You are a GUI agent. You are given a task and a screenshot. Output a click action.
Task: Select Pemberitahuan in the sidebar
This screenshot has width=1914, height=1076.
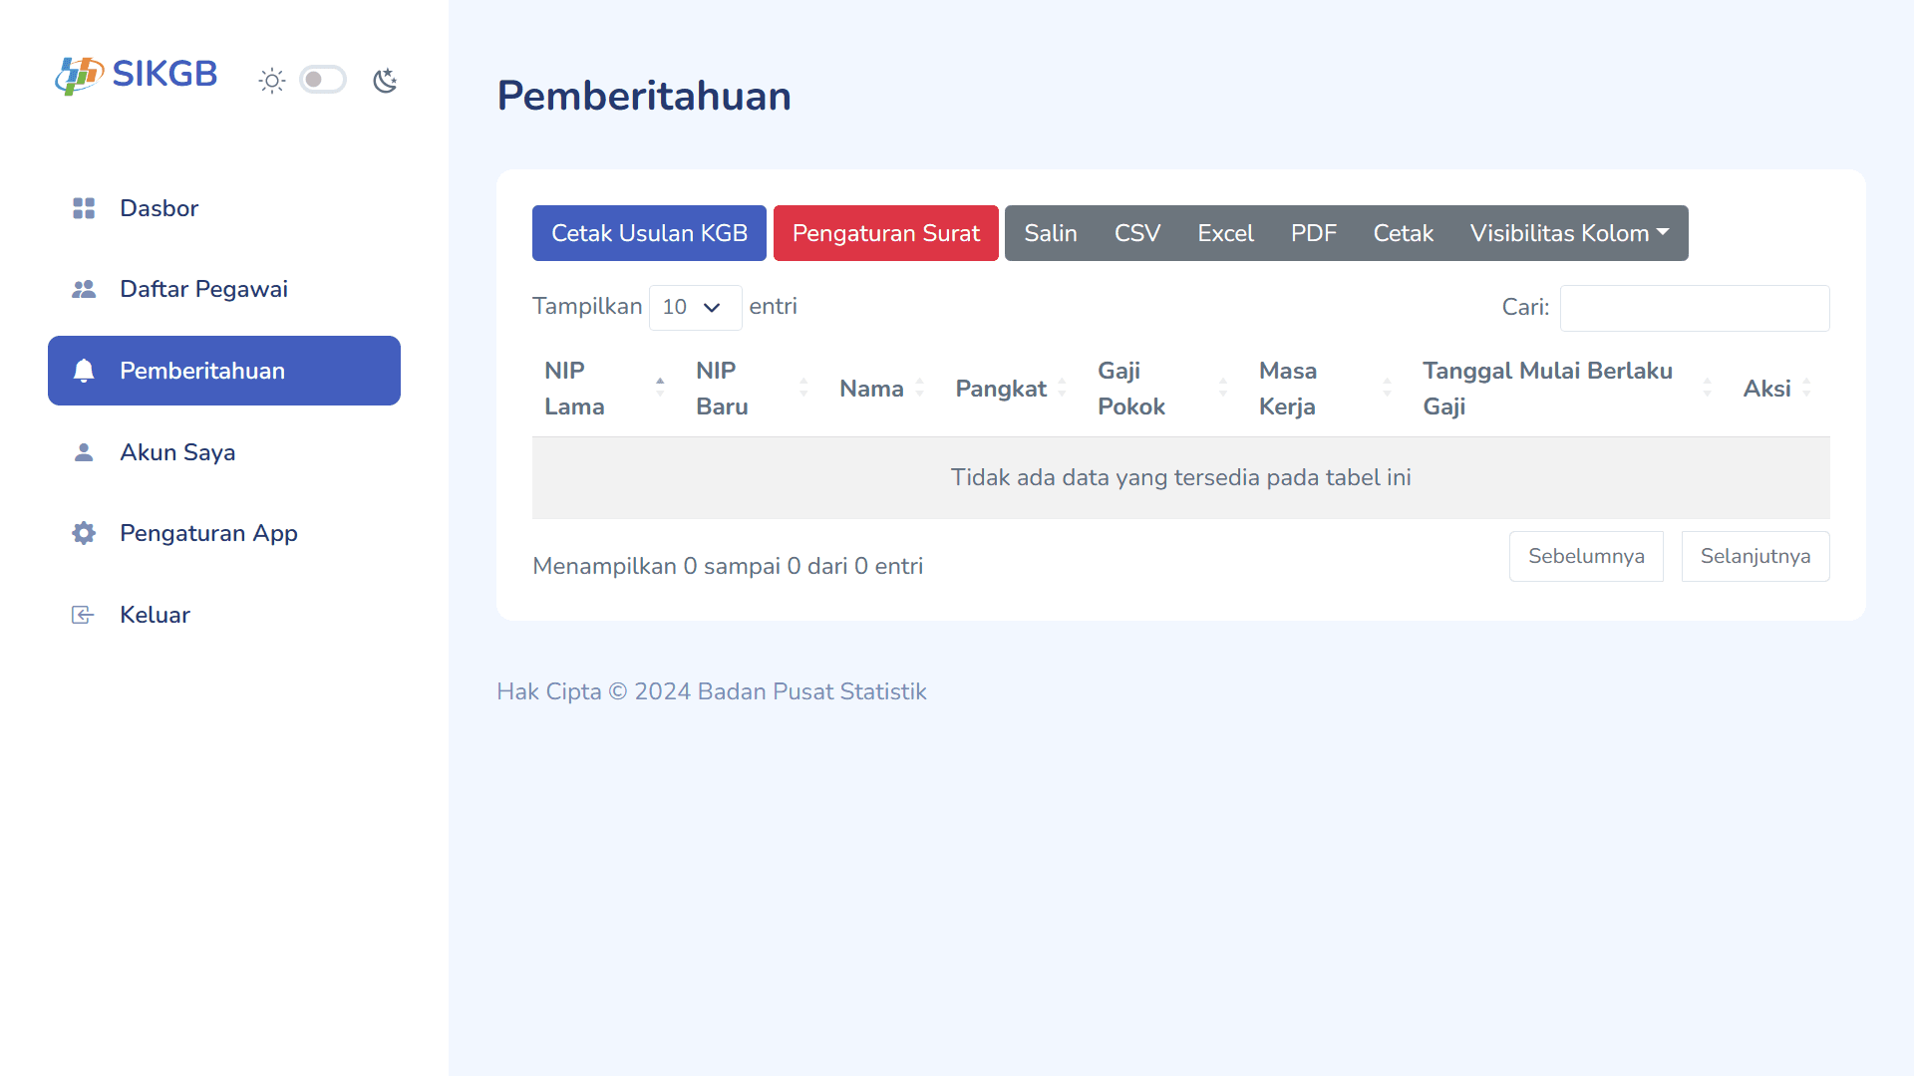[202, 370]
